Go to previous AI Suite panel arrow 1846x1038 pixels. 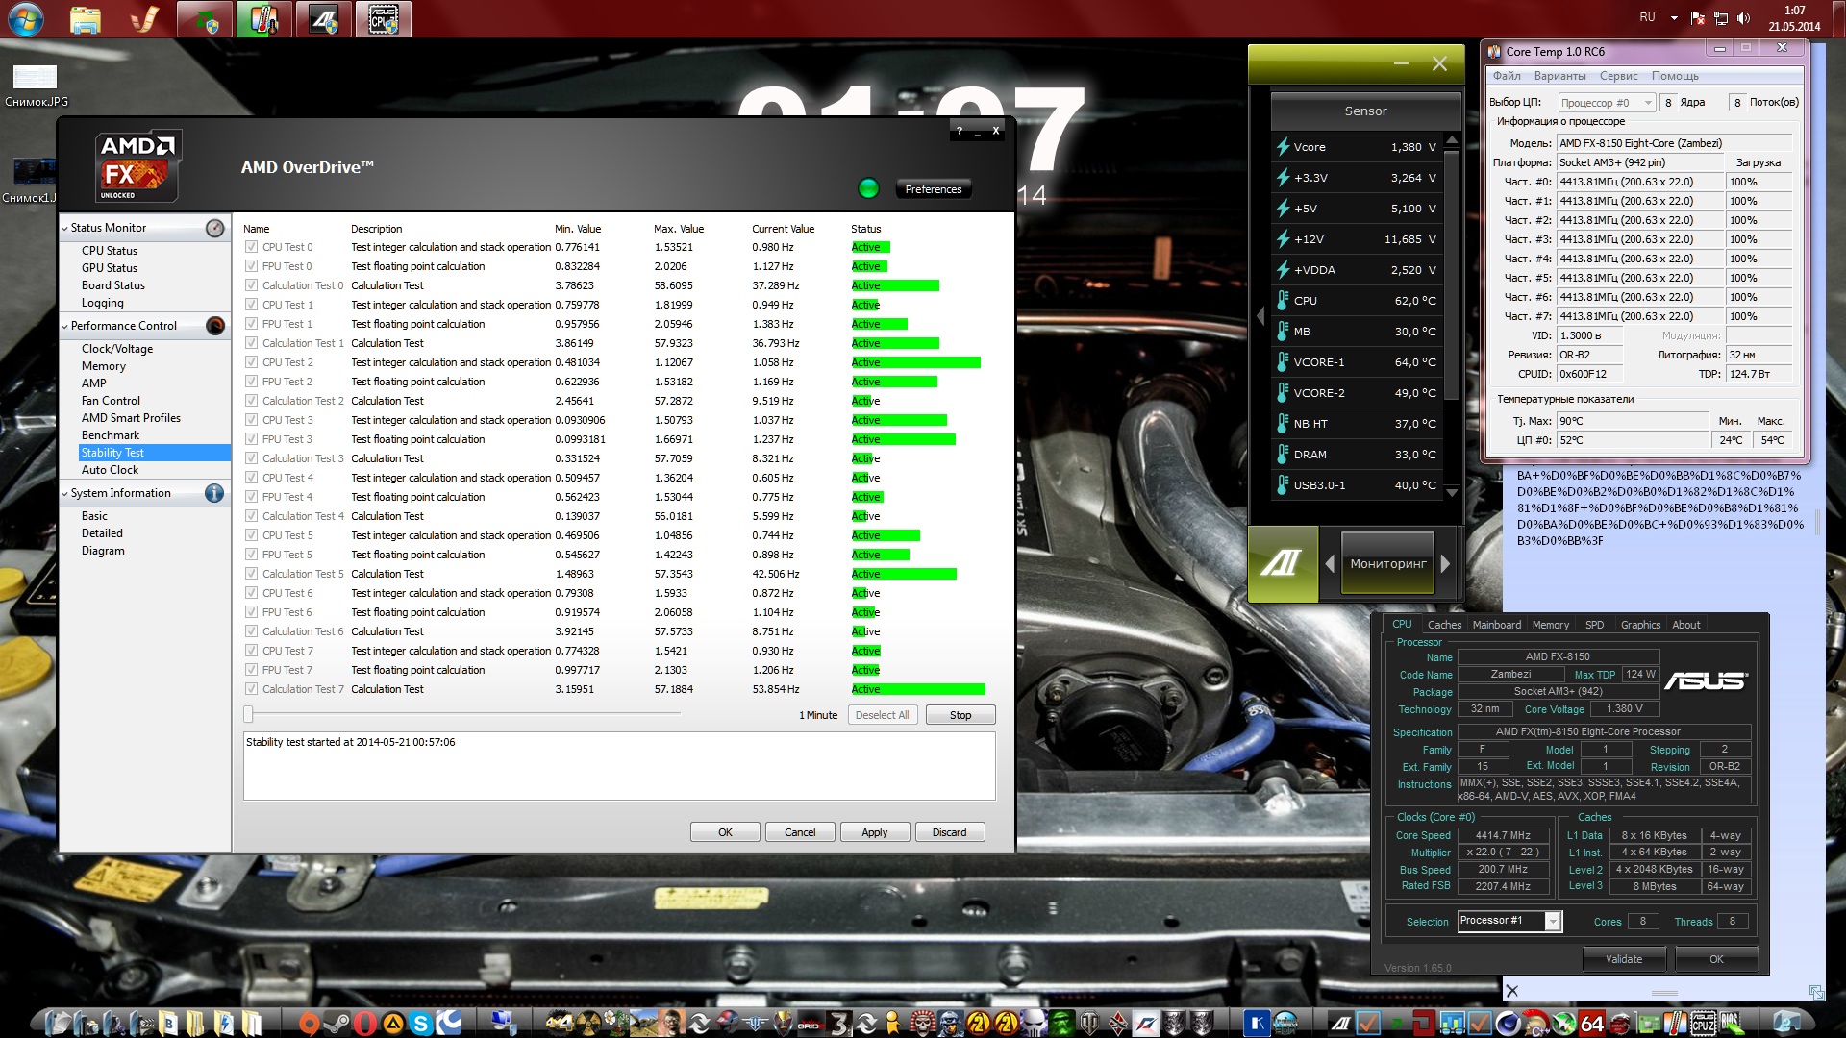pos(1330,564)
